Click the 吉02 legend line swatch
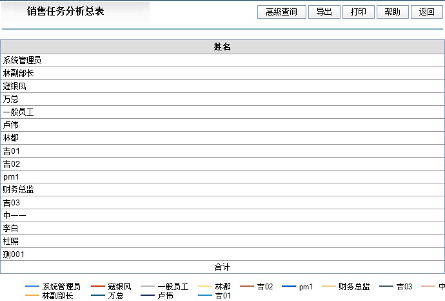Image resolution: width=445 pixels, height=301 pixels. point(248,286)
